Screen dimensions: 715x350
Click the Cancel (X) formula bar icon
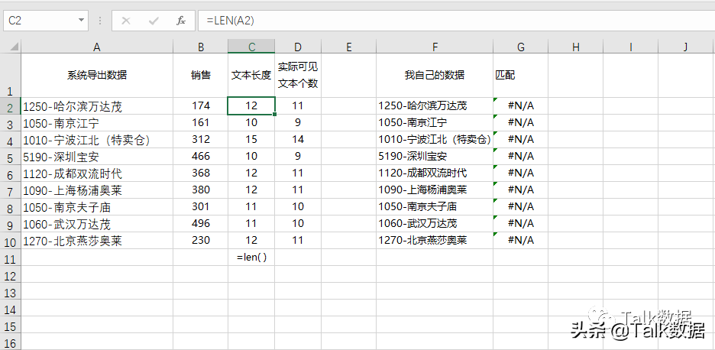[126, 21]
